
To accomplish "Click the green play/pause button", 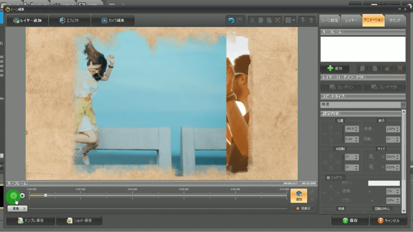I will [13, 196].
